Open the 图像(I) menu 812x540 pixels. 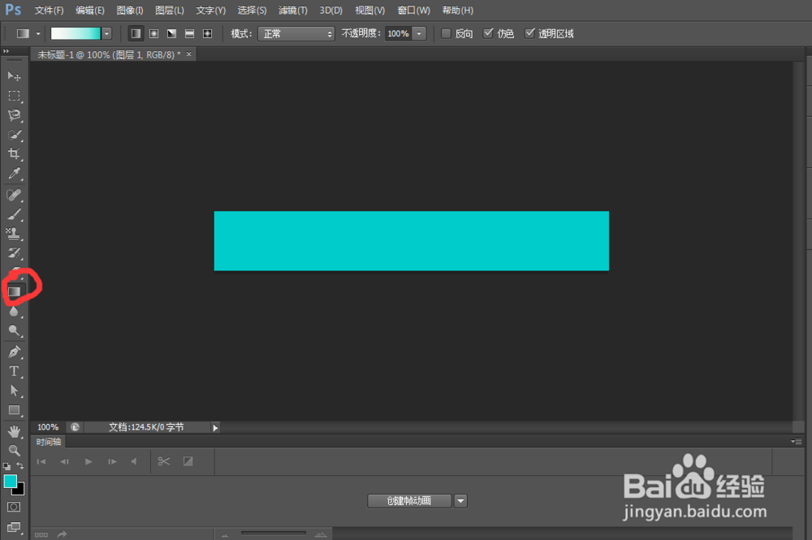129,11
